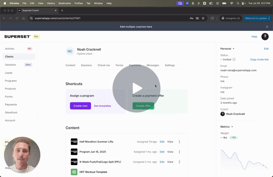Switch to the client Sessions tab
The image size is (273, 177).
(87, 65)
